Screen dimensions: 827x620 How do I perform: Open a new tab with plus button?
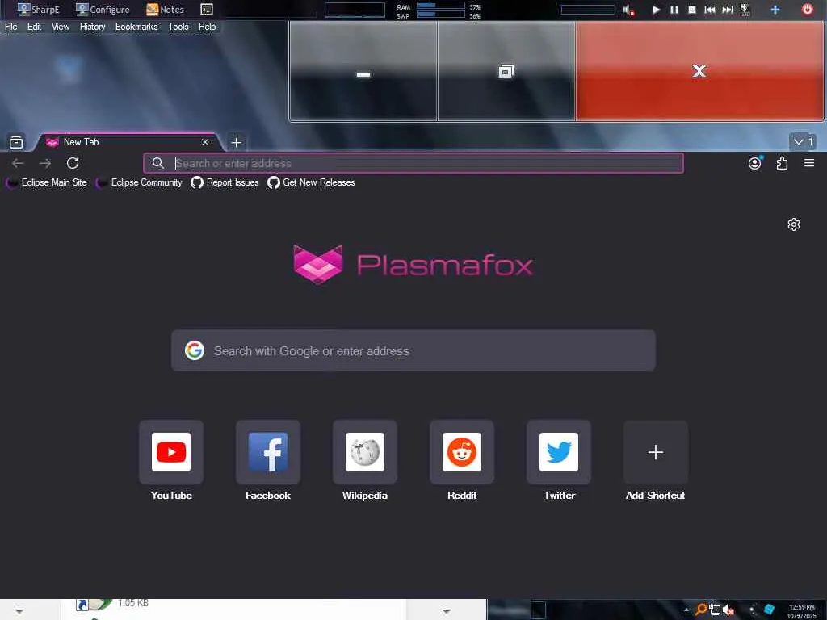pyautogui.click(x=237, y=142)
